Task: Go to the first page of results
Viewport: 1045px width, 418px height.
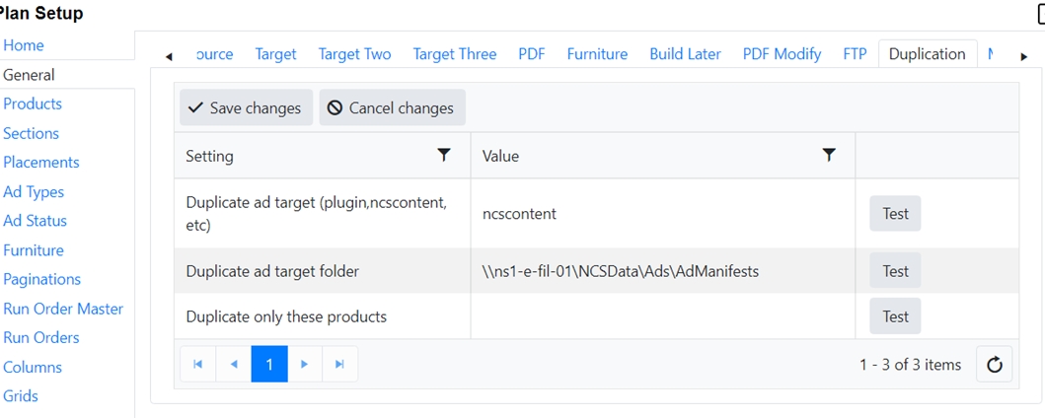Action: 198,365
